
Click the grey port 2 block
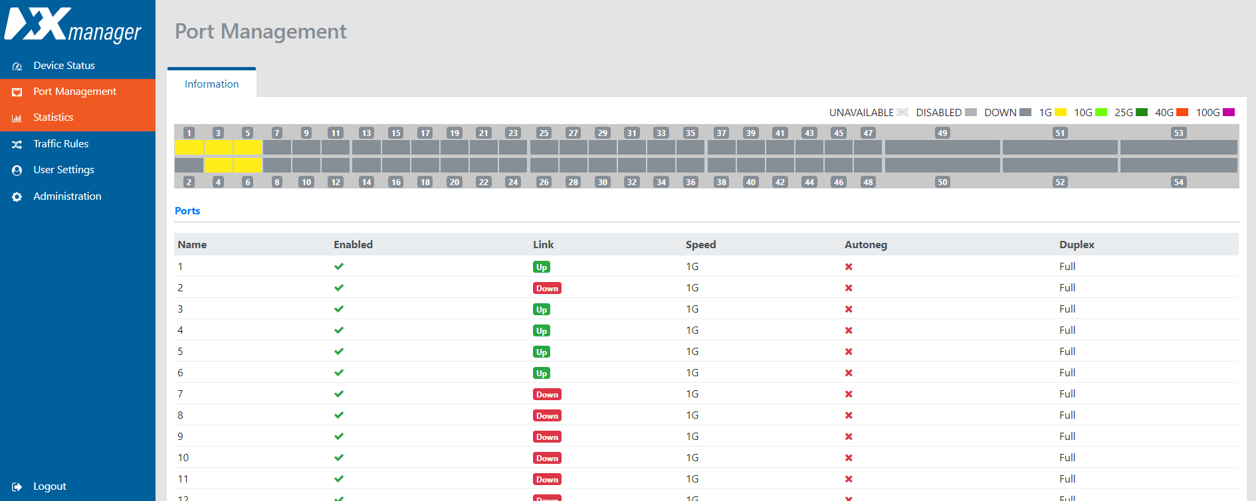(189, 165)
